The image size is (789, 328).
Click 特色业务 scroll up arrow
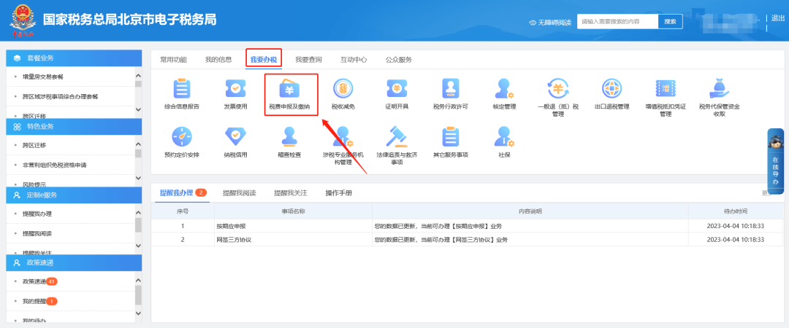click(138, 144)
